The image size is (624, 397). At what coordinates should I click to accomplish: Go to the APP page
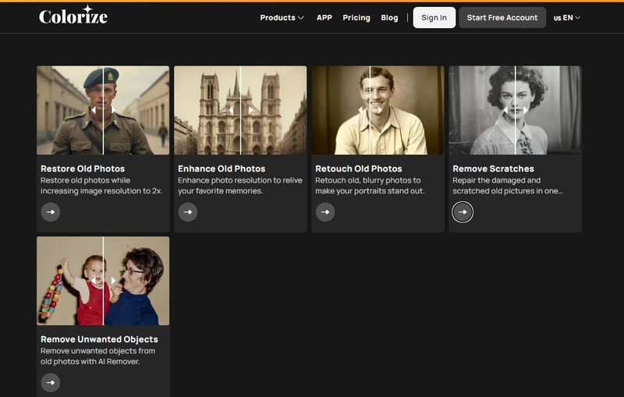tap(324, 17)
